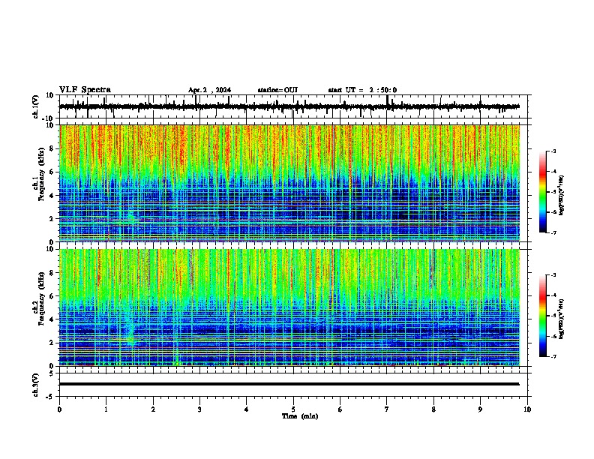Click the ch.1 voltage waveform trace panel
The image size is (594, 459).
295,106
